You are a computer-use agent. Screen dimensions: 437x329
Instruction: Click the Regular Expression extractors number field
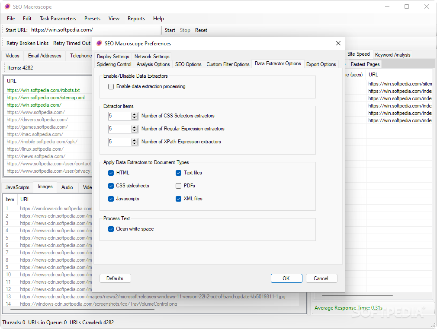point(120,129)
